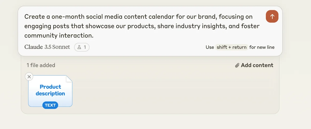This screenshot has width=311, height=129.
Task: Place cursor after "community interaction." in prompt
Action: [94, 35]
